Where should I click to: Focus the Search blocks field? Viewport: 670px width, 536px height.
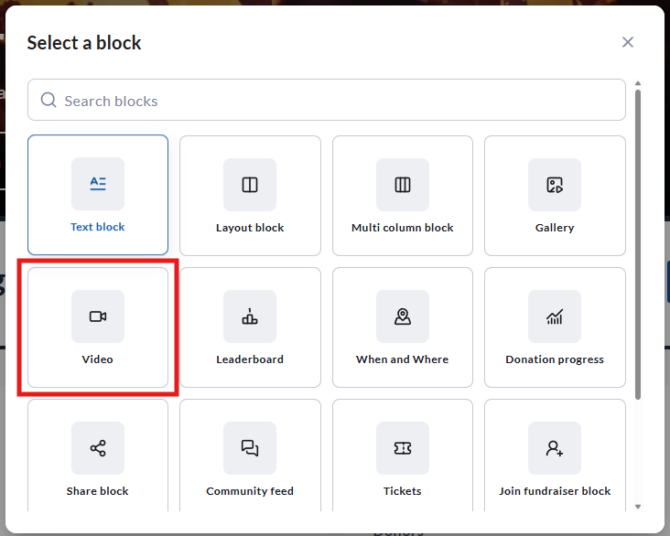[327, 100]
